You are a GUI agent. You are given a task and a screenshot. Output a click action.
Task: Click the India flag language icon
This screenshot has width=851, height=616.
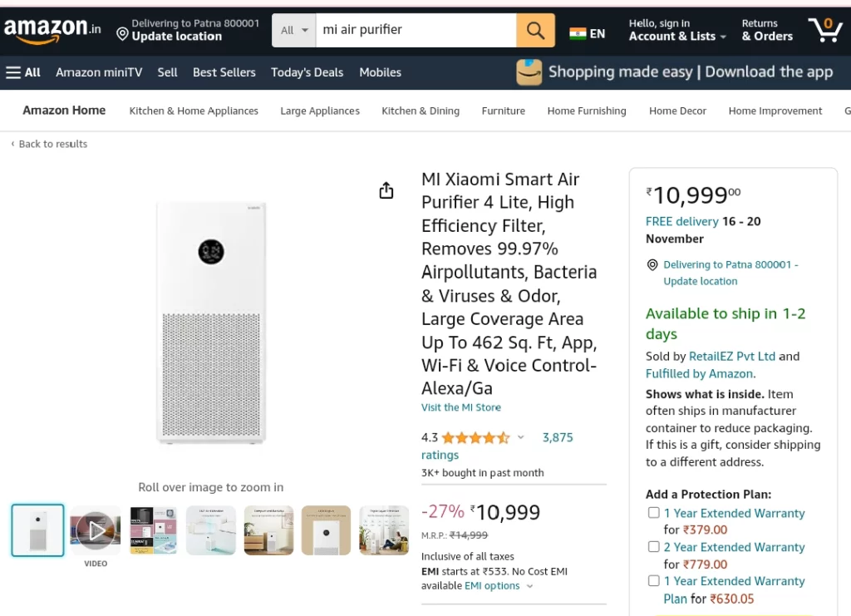click(x=578, y=33)
